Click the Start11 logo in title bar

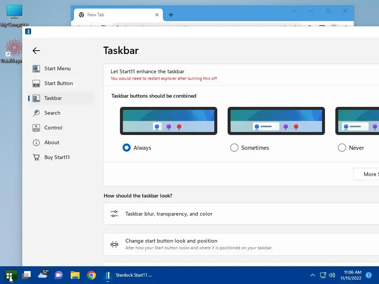[28, 31]
